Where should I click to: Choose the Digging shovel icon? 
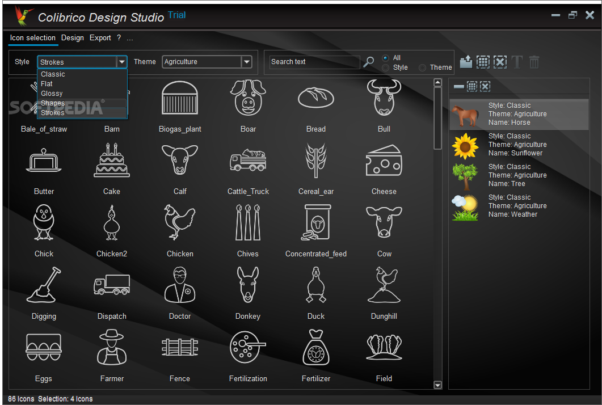[x=44, y=285]
